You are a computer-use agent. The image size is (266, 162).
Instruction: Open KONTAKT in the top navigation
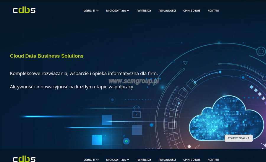coord(214,11)
